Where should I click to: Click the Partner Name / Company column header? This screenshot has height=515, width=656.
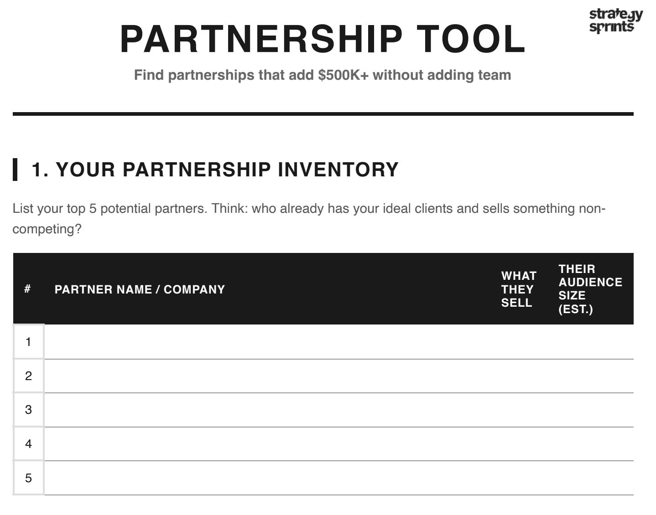click(x=140, y=289)
